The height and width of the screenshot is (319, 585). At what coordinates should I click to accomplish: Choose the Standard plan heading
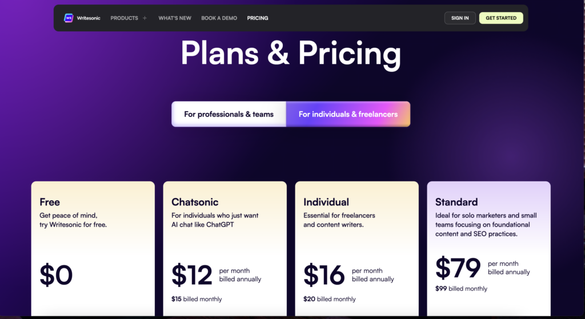456,202
